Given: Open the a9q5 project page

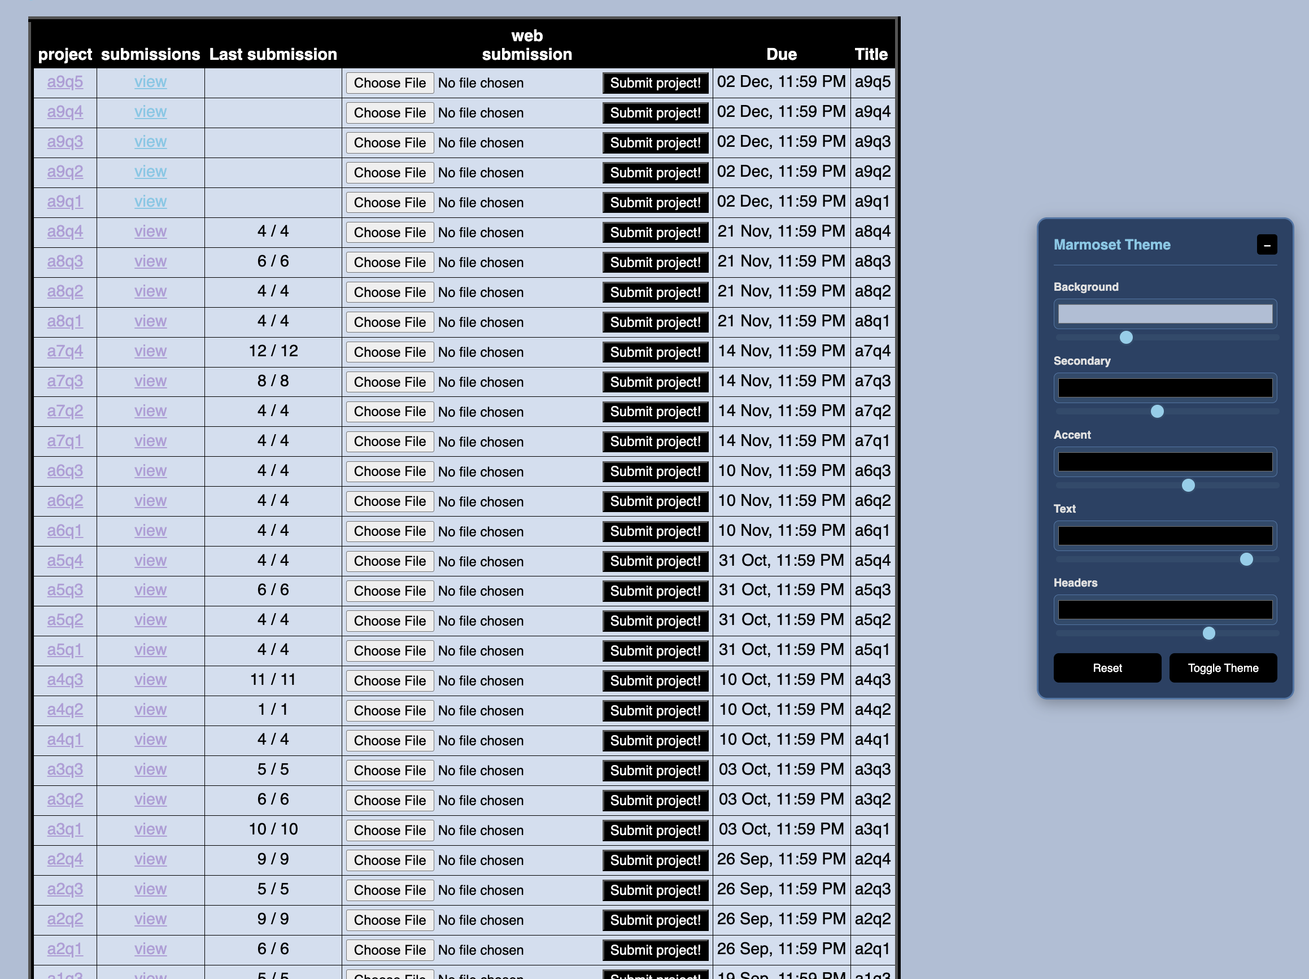Looking at the screenshot, I should [64, 82].
